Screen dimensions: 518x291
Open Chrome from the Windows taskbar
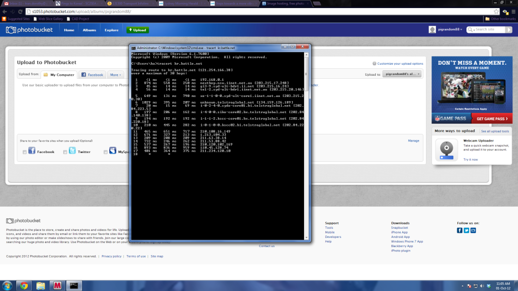(23, 285)
